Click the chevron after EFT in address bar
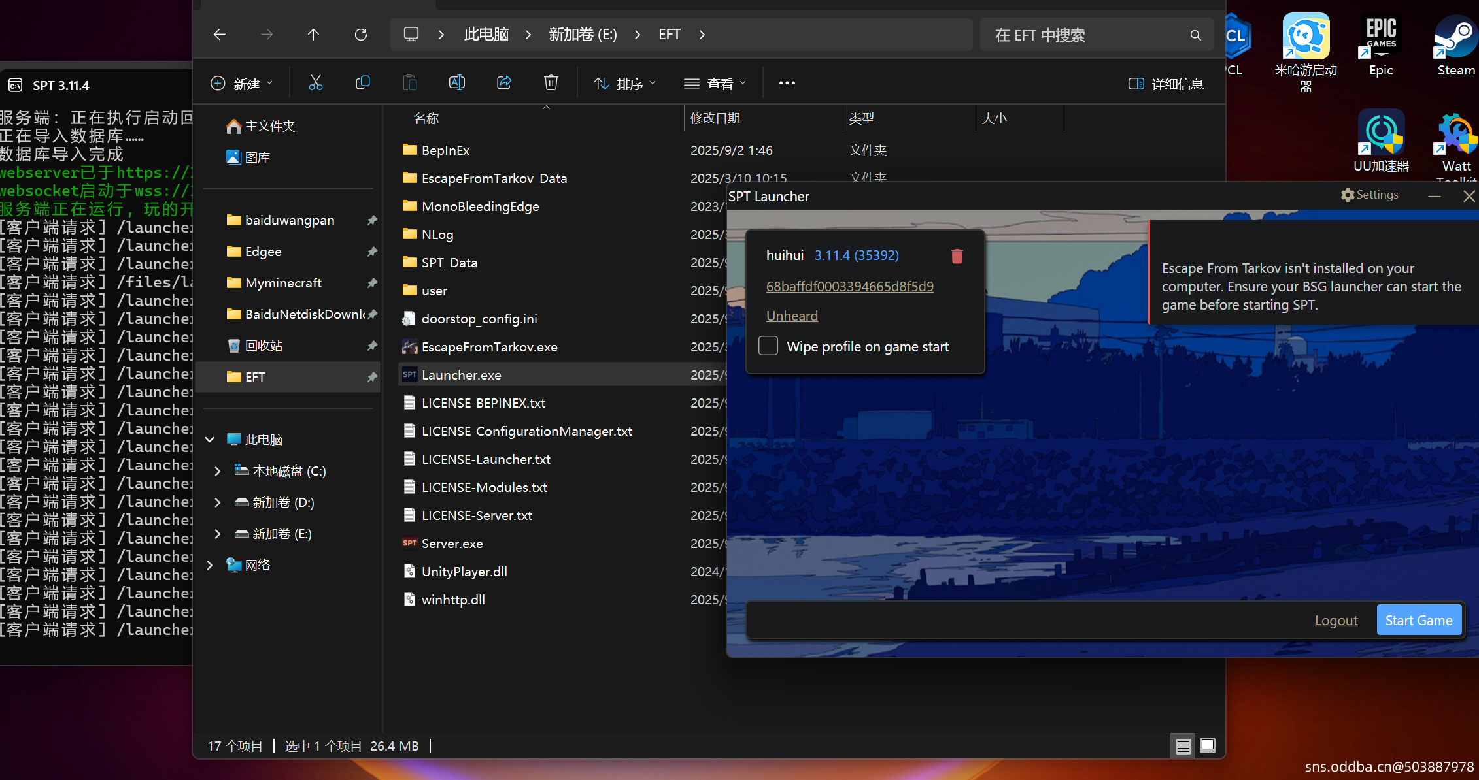The image size is (1479, 780). (x=702, y=35)
